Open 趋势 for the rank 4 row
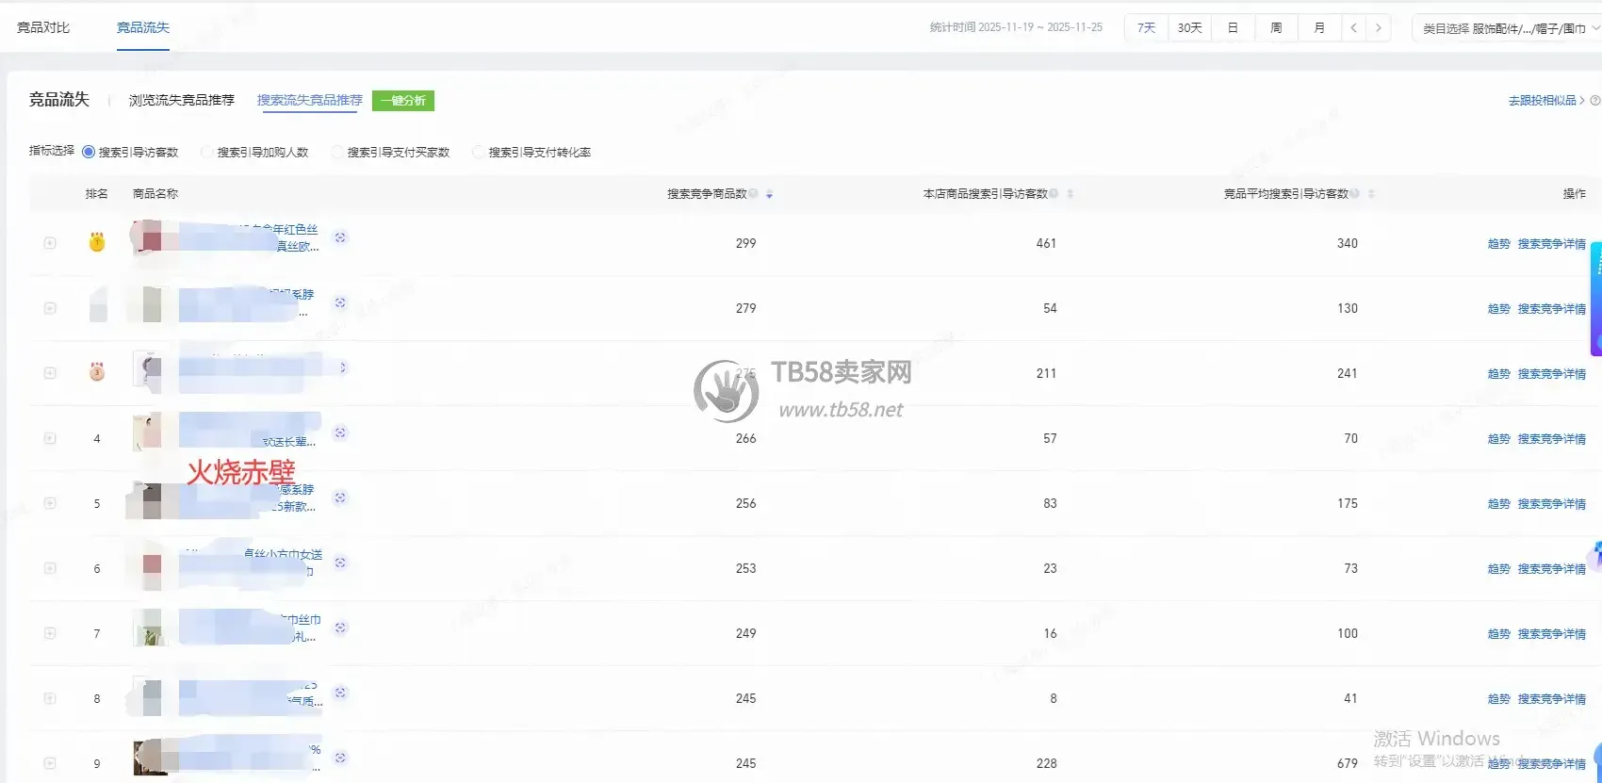This screenshot has width=1602, height=783. 1498,439
